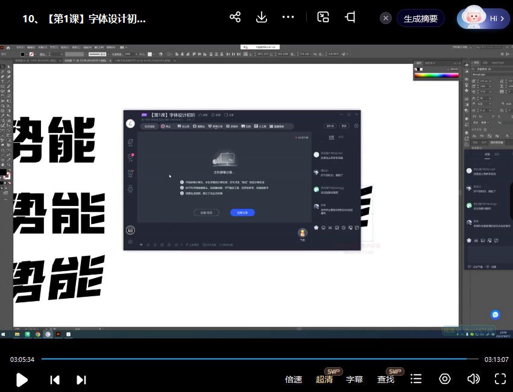
Task: Open the blue chat bubble icon on the right
Action: (x=495, y=314)
